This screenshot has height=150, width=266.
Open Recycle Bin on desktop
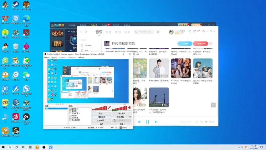click(16, 48)
